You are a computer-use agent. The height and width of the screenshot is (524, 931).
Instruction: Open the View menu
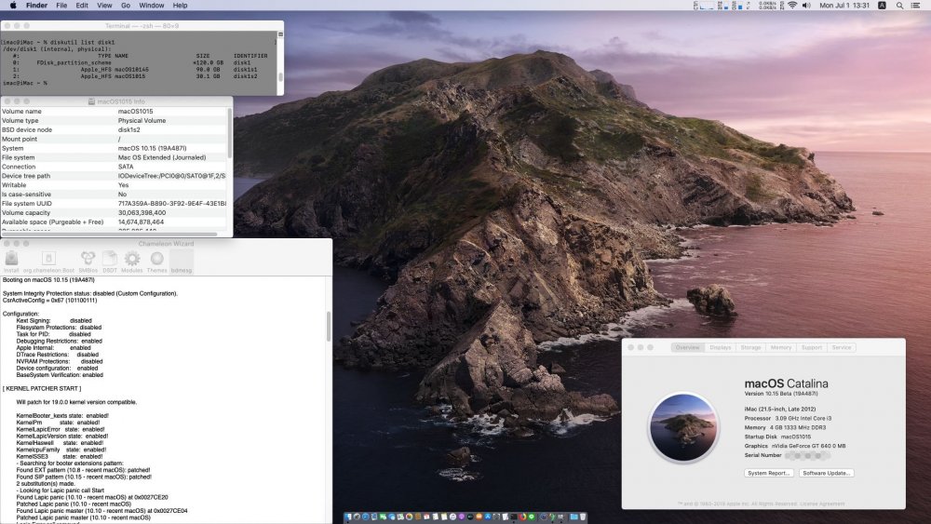pos(104,6)
